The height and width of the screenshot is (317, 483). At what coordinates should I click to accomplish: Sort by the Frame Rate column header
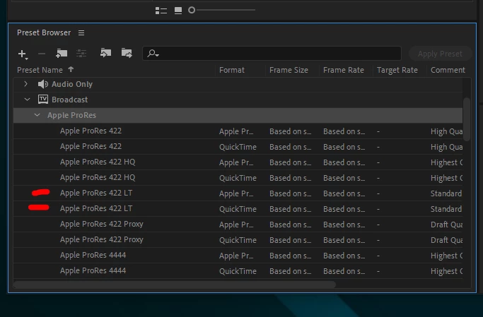[x=344, y=70]
